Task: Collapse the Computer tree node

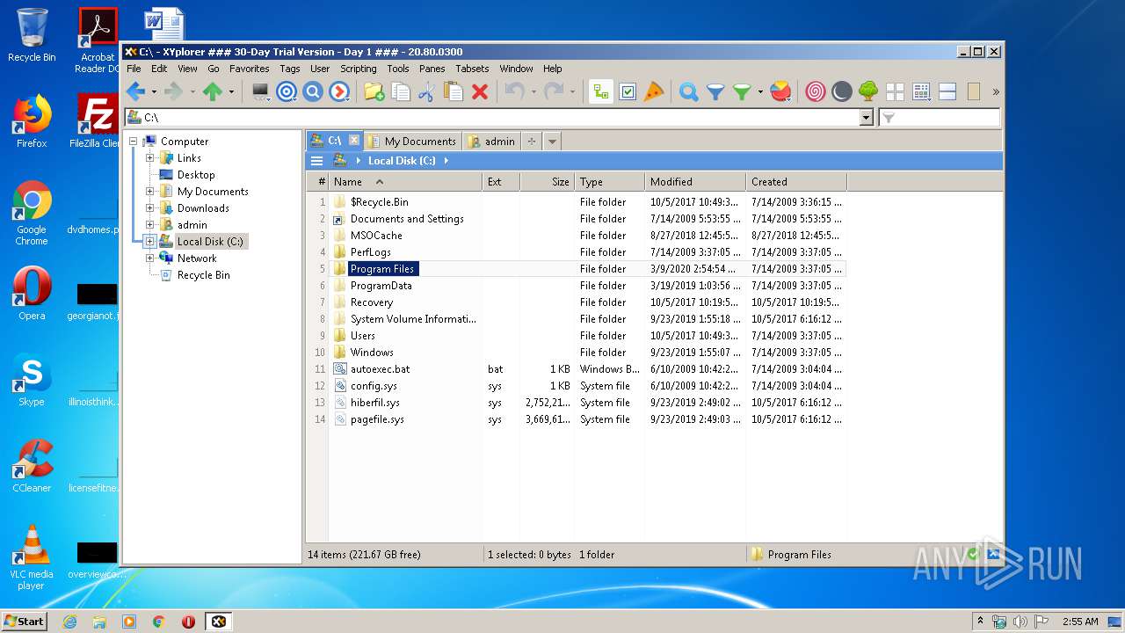Action: (133, 142)
